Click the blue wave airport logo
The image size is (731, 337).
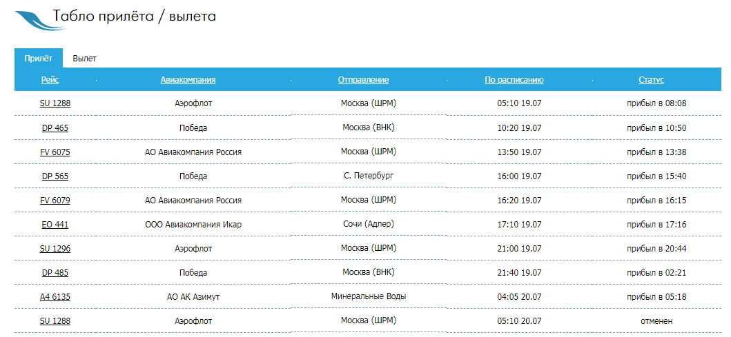tap(39, 21)
